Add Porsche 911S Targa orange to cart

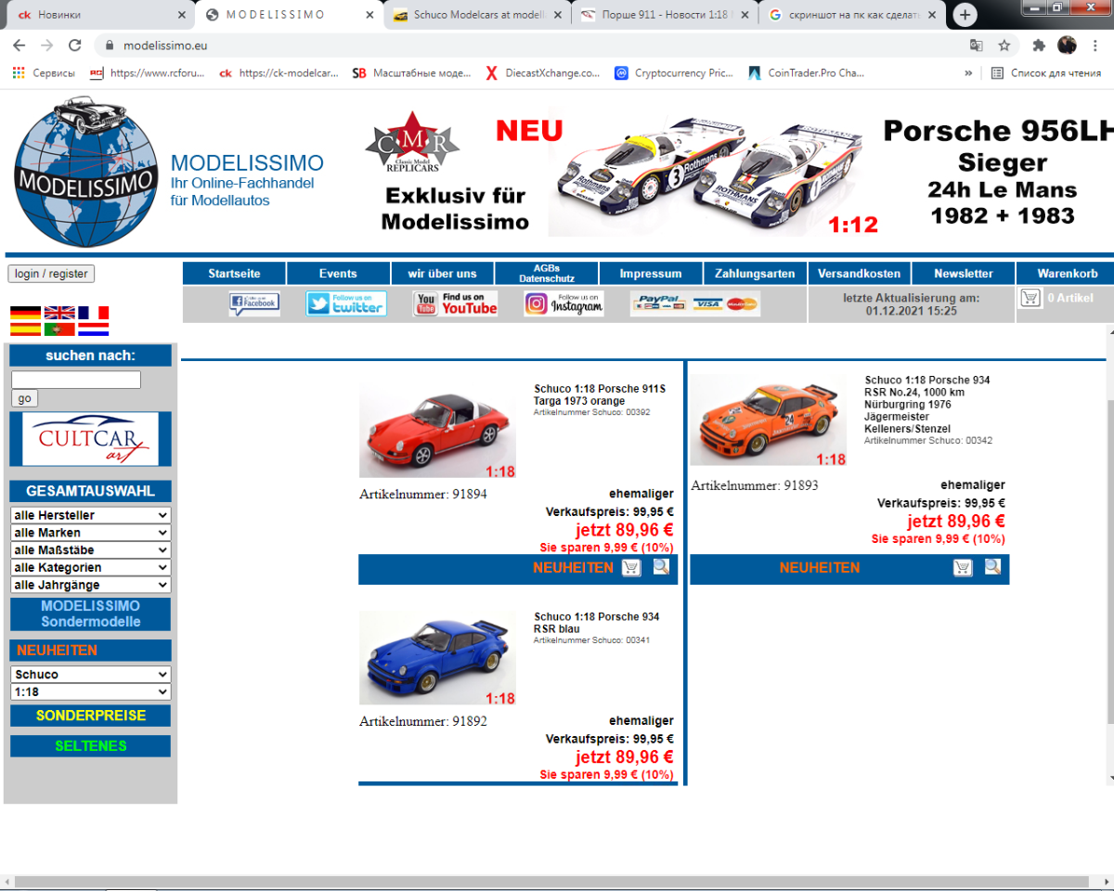pyautogui.click(x=631, y=567)
